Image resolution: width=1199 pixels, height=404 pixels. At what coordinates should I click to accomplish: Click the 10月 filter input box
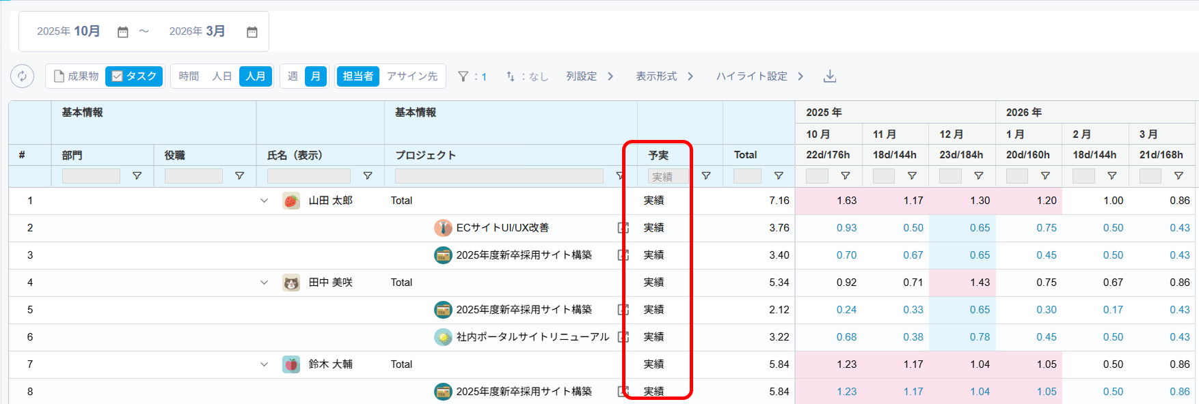pyautogui.click(x=817, y=176)
